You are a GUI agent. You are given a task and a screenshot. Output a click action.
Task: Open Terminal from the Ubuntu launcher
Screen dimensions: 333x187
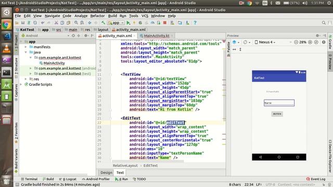coord(7,73)
